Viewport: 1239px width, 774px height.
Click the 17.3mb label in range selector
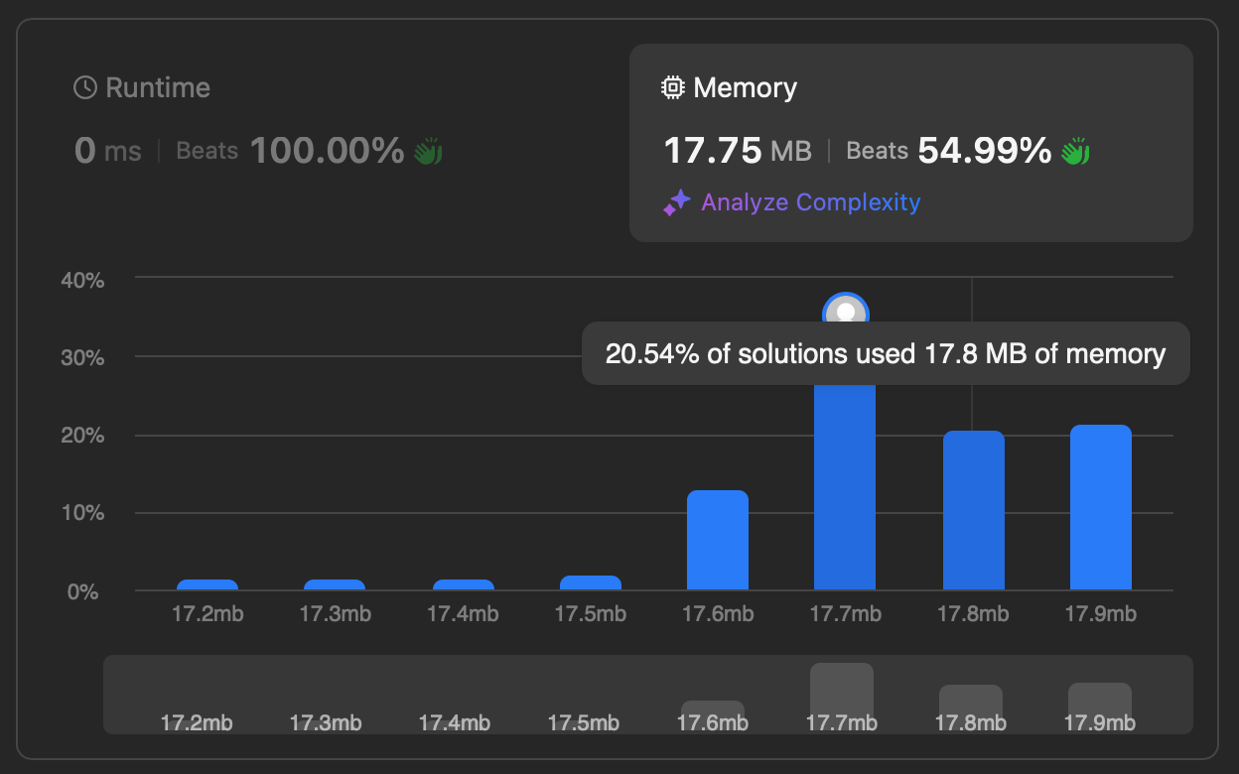pos(326,722)
